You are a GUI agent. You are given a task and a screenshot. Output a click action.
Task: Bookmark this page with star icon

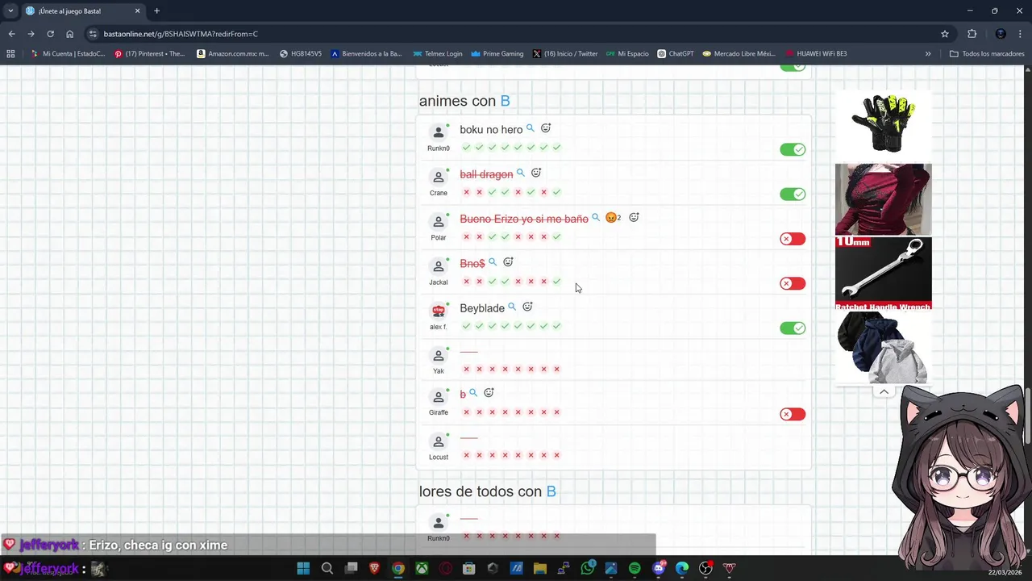[x=945, y=34]
